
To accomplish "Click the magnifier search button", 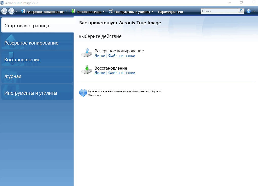I will tap(241, 11).
